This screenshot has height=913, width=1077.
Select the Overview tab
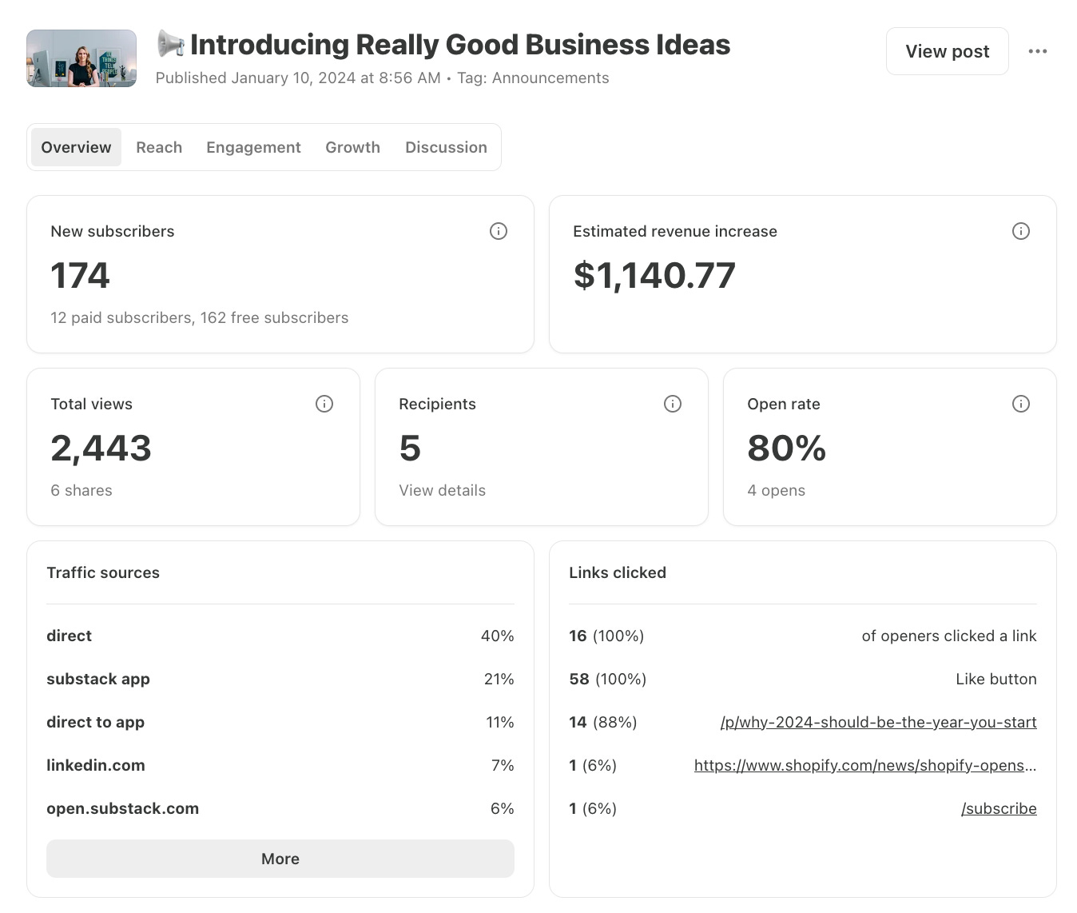point(76,147)
